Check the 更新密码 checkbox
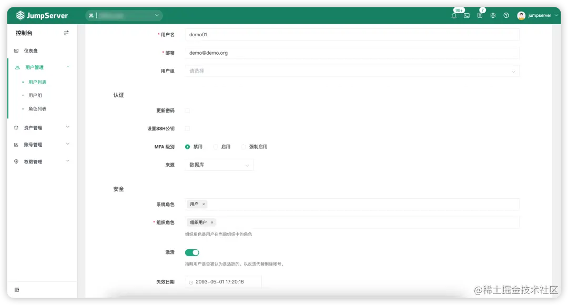 click(x=187, y=110)
